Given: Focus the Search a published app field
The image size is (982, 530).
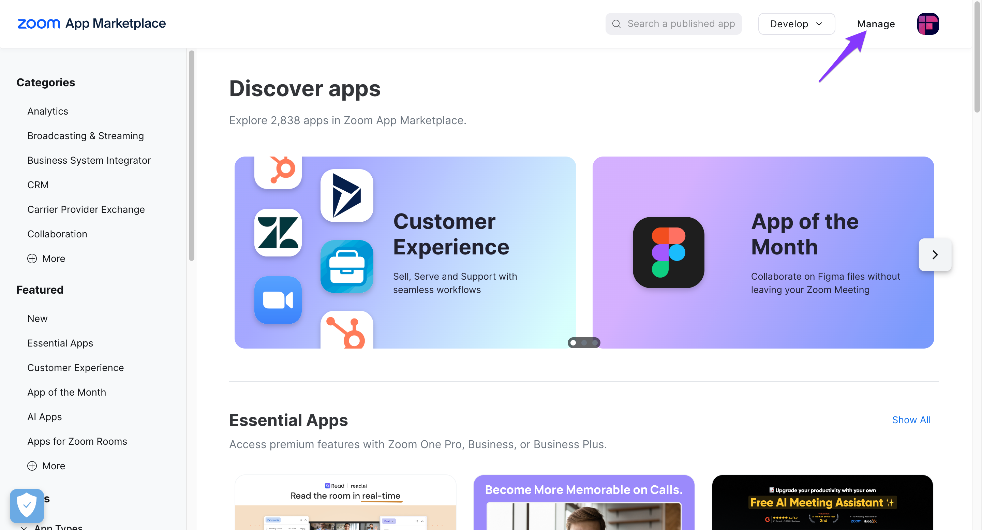Looking at the screenshot, I should tap(673, 24).
